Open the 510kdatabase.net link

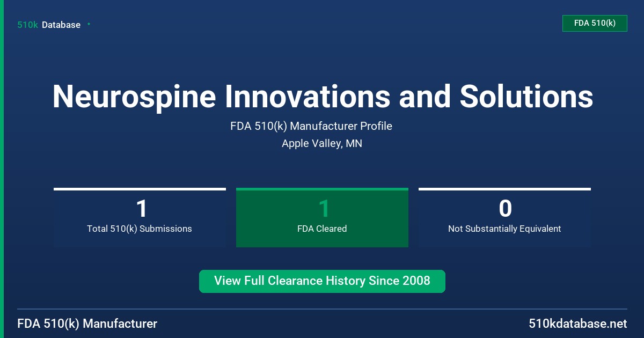click(x=577, y=324)
